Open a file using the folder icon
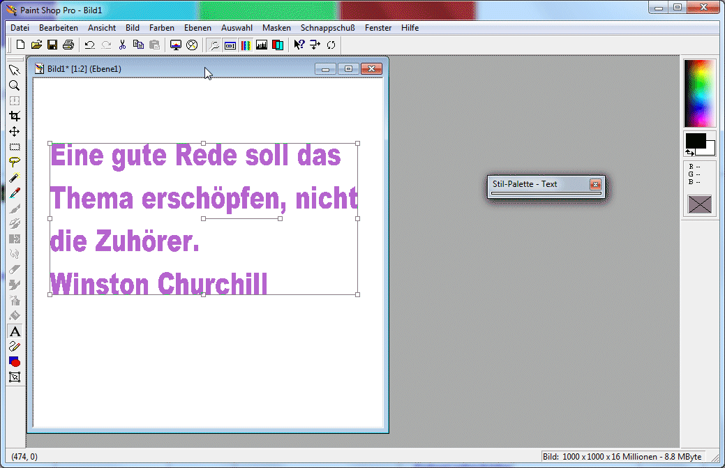The width and height of the screenshot is (725, 468). (36, 45)
